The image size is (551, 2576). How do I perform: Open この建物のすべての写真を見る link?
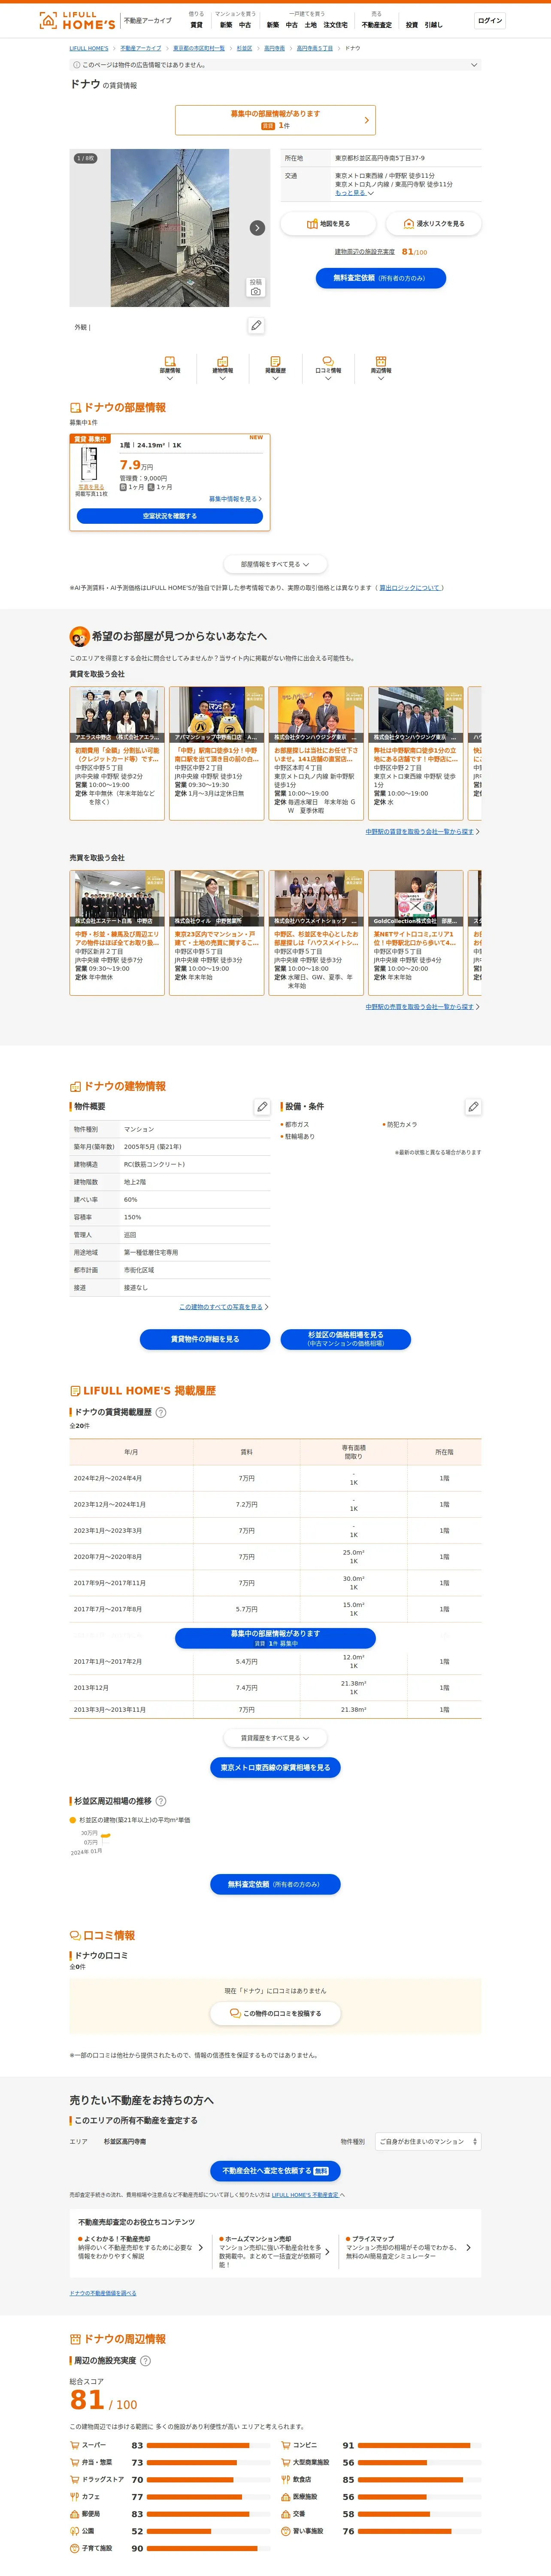[x=223, y=1307]
